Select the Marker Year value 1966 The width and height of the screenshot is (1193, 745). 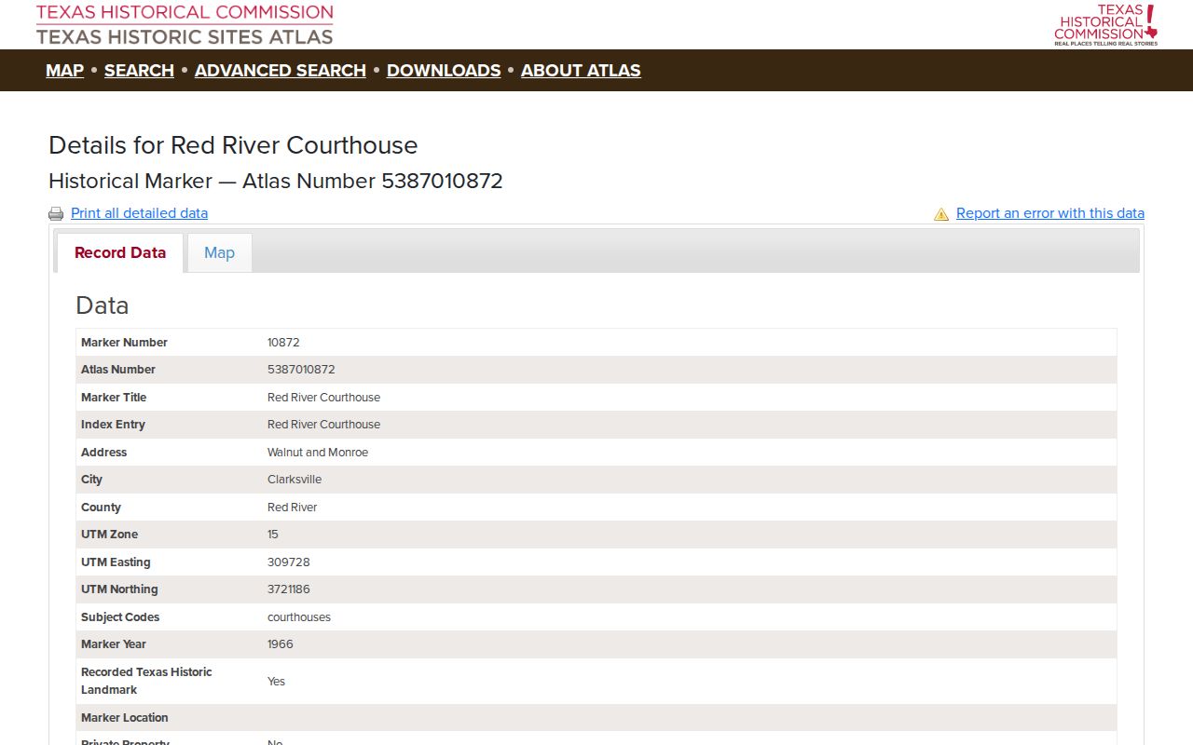(x=281, y=644)
